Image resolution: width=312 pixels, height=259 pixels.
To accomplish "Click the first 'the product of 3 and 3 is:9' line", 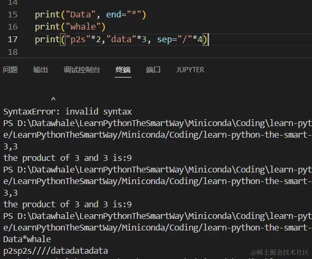I will [x=68, y=158].
